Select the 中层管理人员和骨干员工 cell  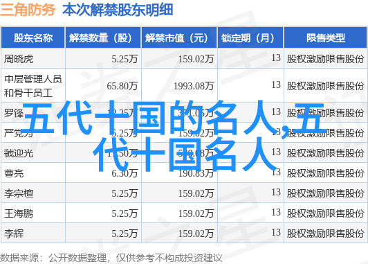tap(33, 86)
